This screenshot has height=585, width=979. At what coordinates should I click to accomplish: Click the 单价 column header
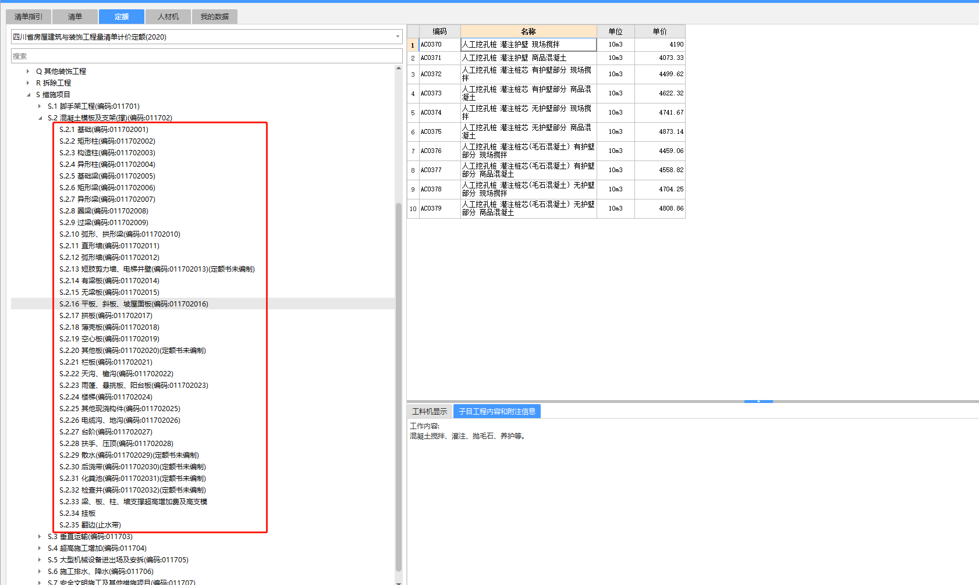pyautogui.click(x=660, y=31)
